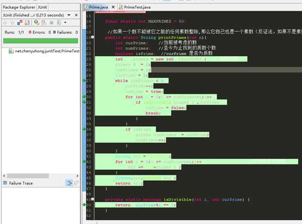Click 'JUnit (Finished ...r 0.213 seconds)' title
302x224 pixels.
coord(33,15)
